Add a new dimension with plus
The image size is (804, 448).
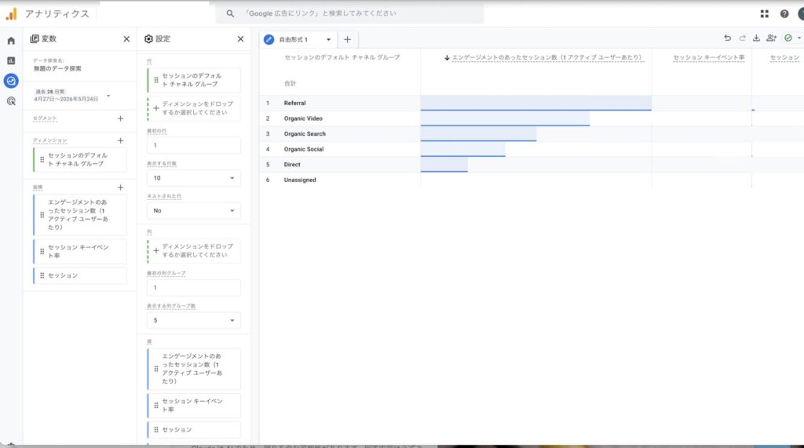(120, 140)
